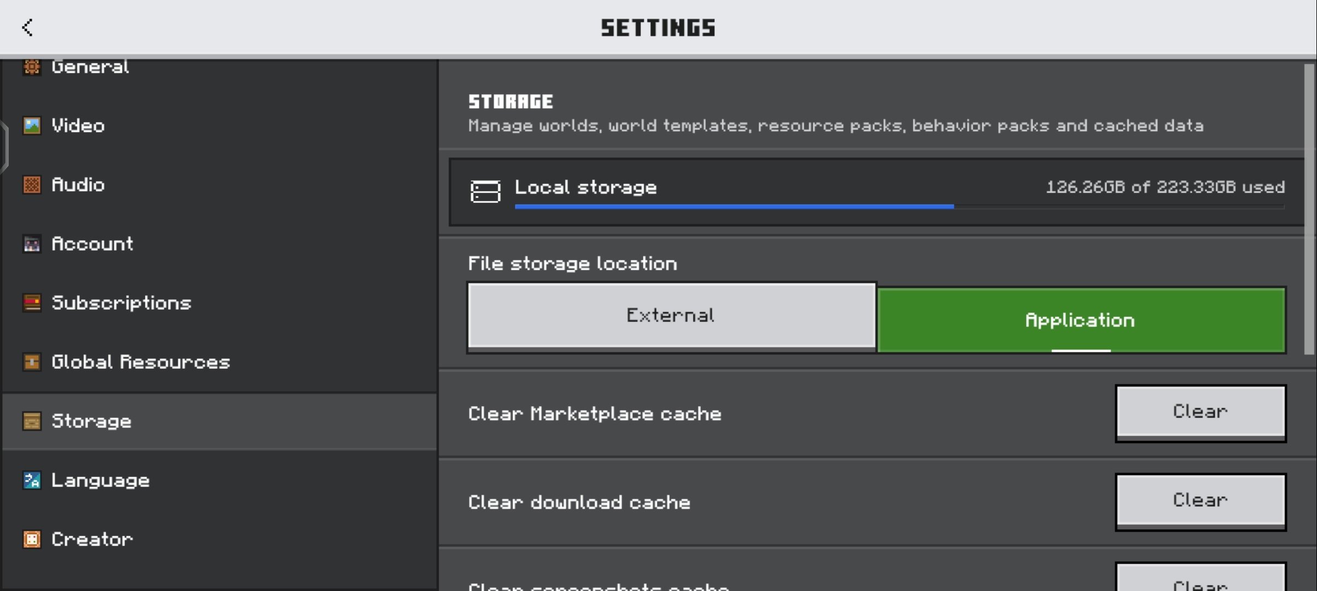
Task: Click the Global Resources chest icon
Action: point(32,362)
